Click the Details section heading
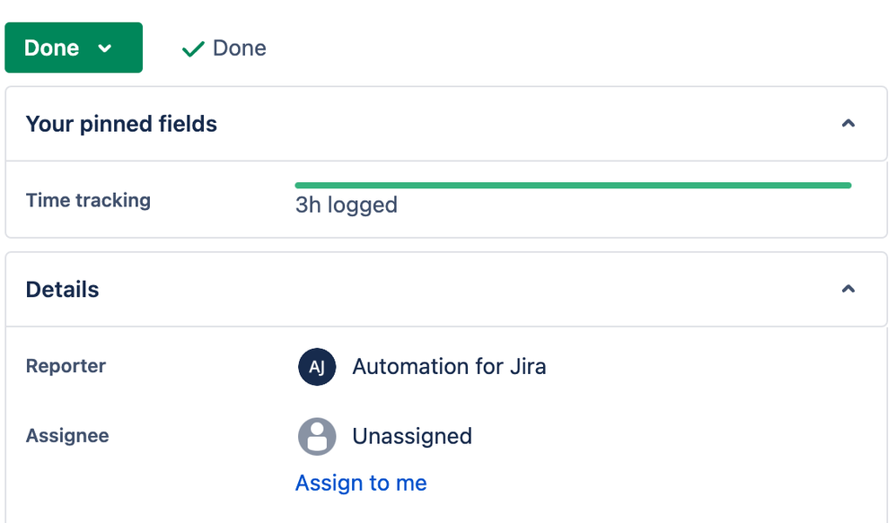896x523 pixels. pyautogui.click(x=62, y=290)
